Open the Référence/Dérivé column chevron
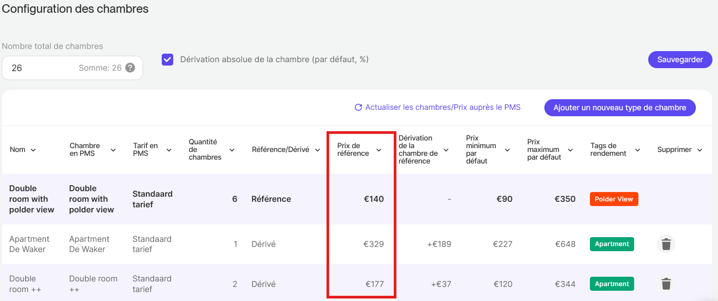 click(318, 150)
